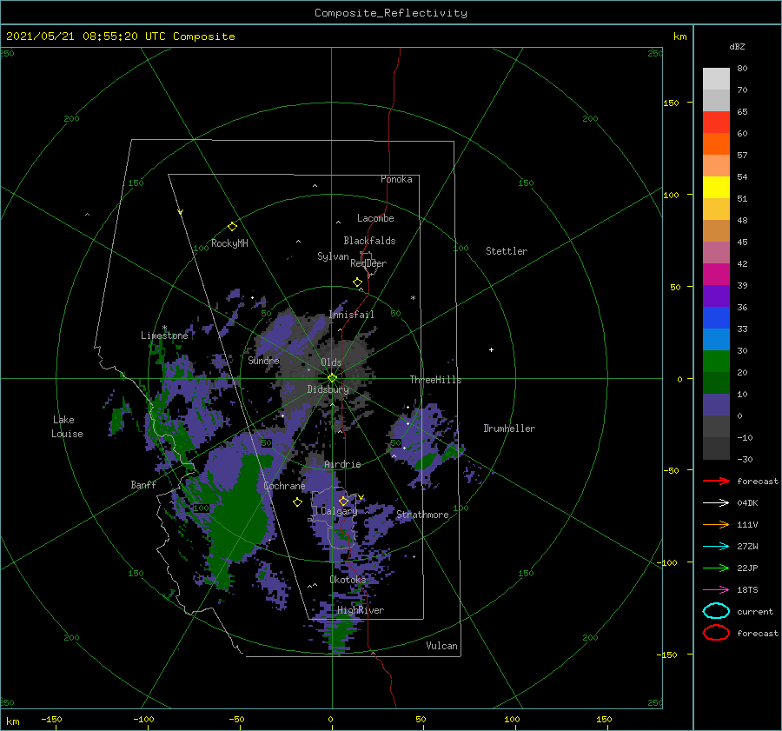Screen dimensions: 782x731
Task: Click the Sundre city label
Action: click(264, 360)
